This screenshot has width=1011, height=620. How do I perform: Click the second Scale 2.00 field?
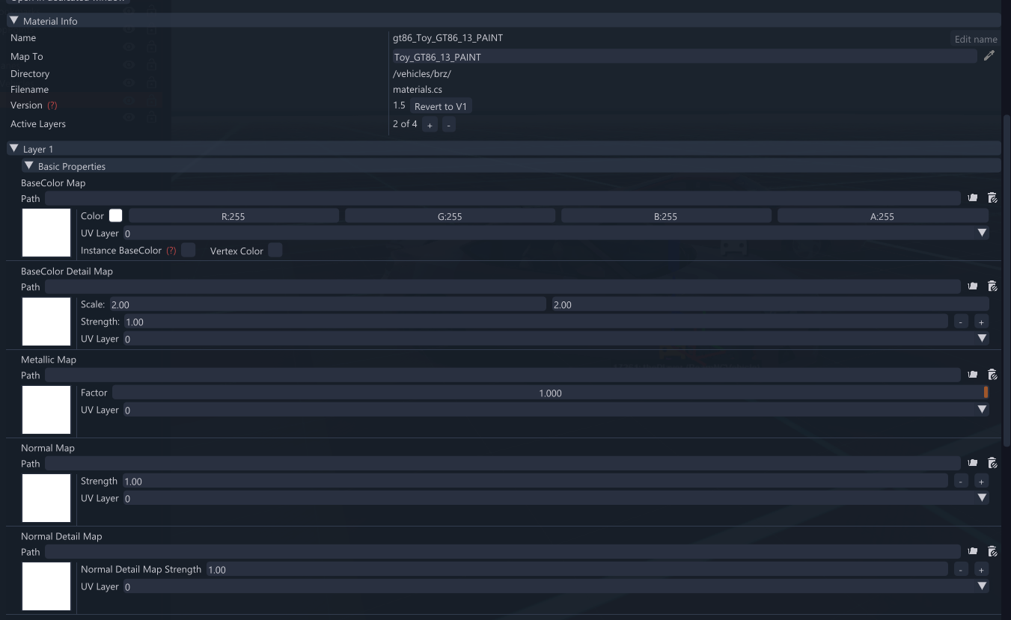pos(770,304)
